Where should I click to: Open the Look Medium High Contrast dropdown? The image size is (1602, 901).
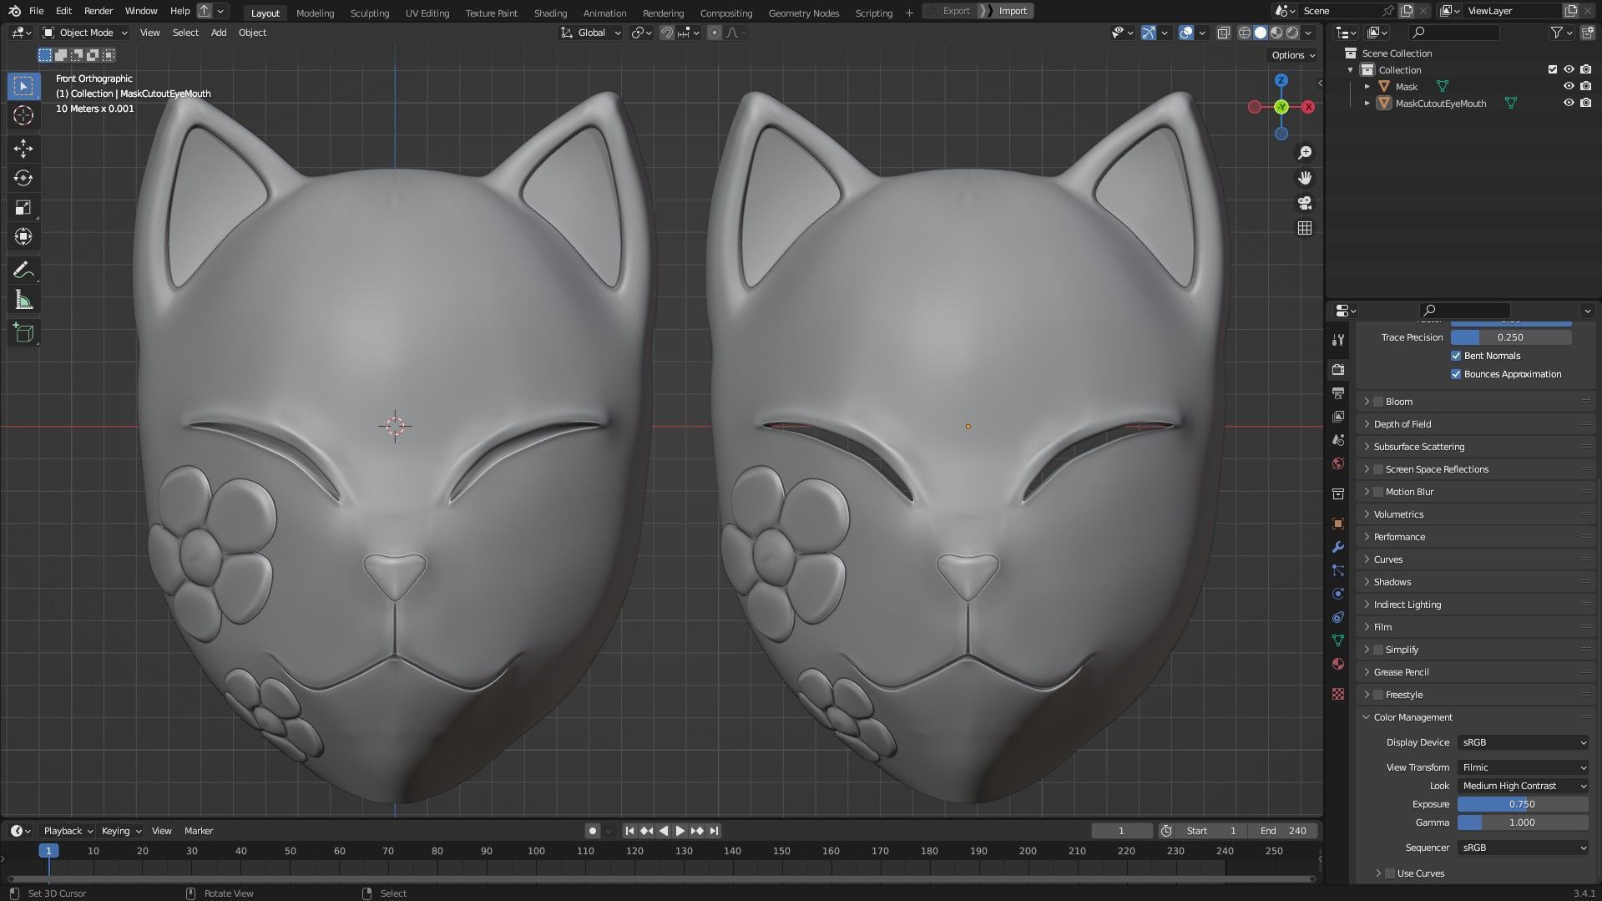[1523, 786]
